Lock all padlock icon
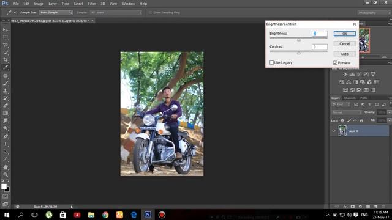Screen dimensions: 392x220 click(x=361, y=120)
